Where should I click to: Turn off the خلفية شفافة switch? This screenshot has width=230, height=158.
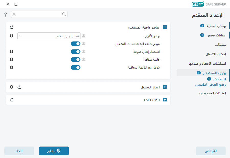(x=76, y=59)
